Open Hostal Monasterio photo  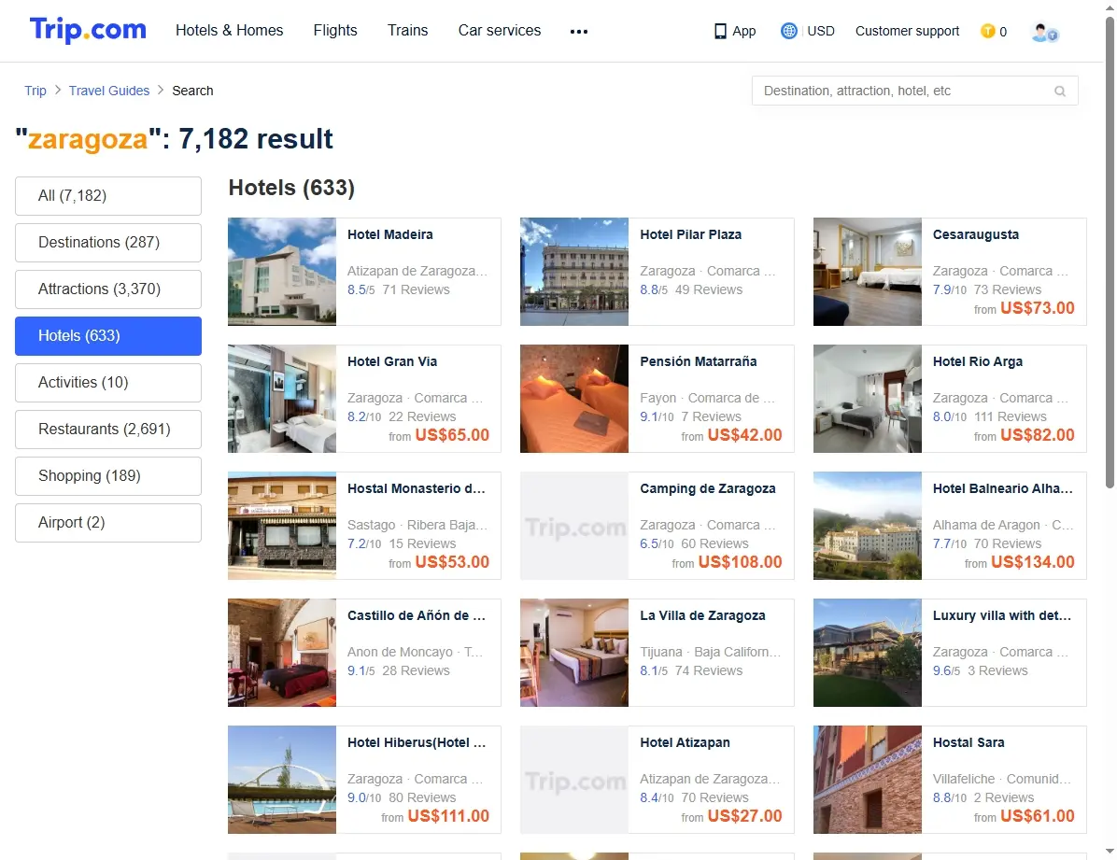tap(282, 526)
